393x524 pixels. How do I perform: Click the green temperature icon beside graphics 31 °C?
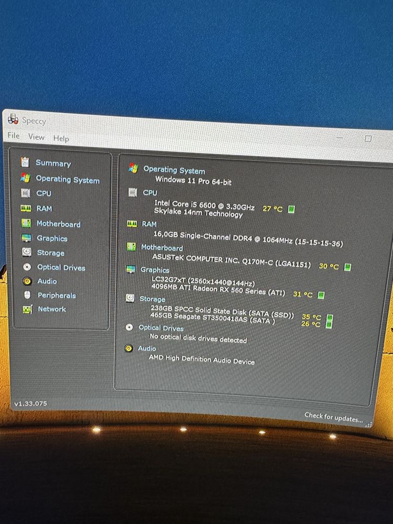click(321, 295)
